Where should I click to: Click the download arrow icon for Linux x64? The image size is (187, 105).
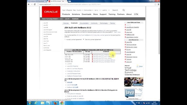click(92, 58)
